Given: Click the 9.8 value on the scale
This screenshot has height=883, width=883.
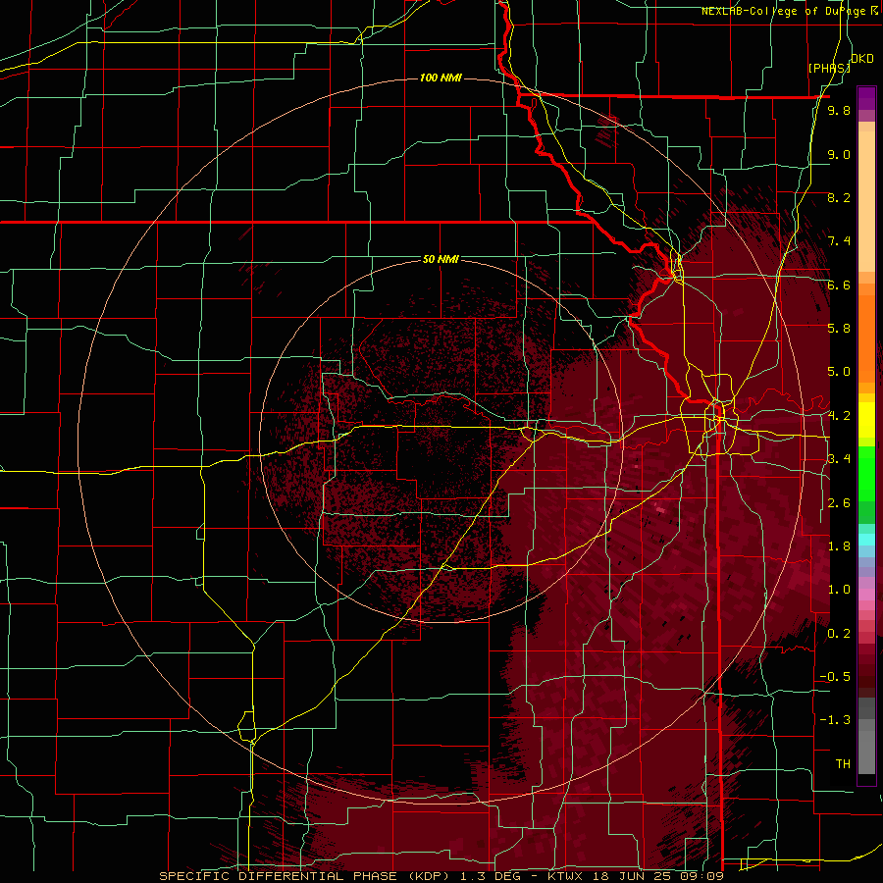Looking at the screenshot, I should [x=839, y=111].
